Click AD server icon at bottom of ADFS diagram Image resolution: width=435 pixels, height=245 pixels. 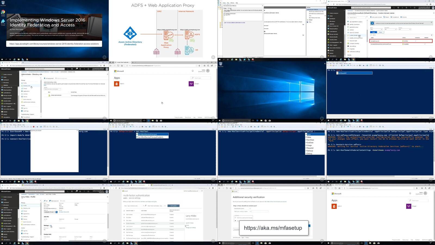coord(189,50)
